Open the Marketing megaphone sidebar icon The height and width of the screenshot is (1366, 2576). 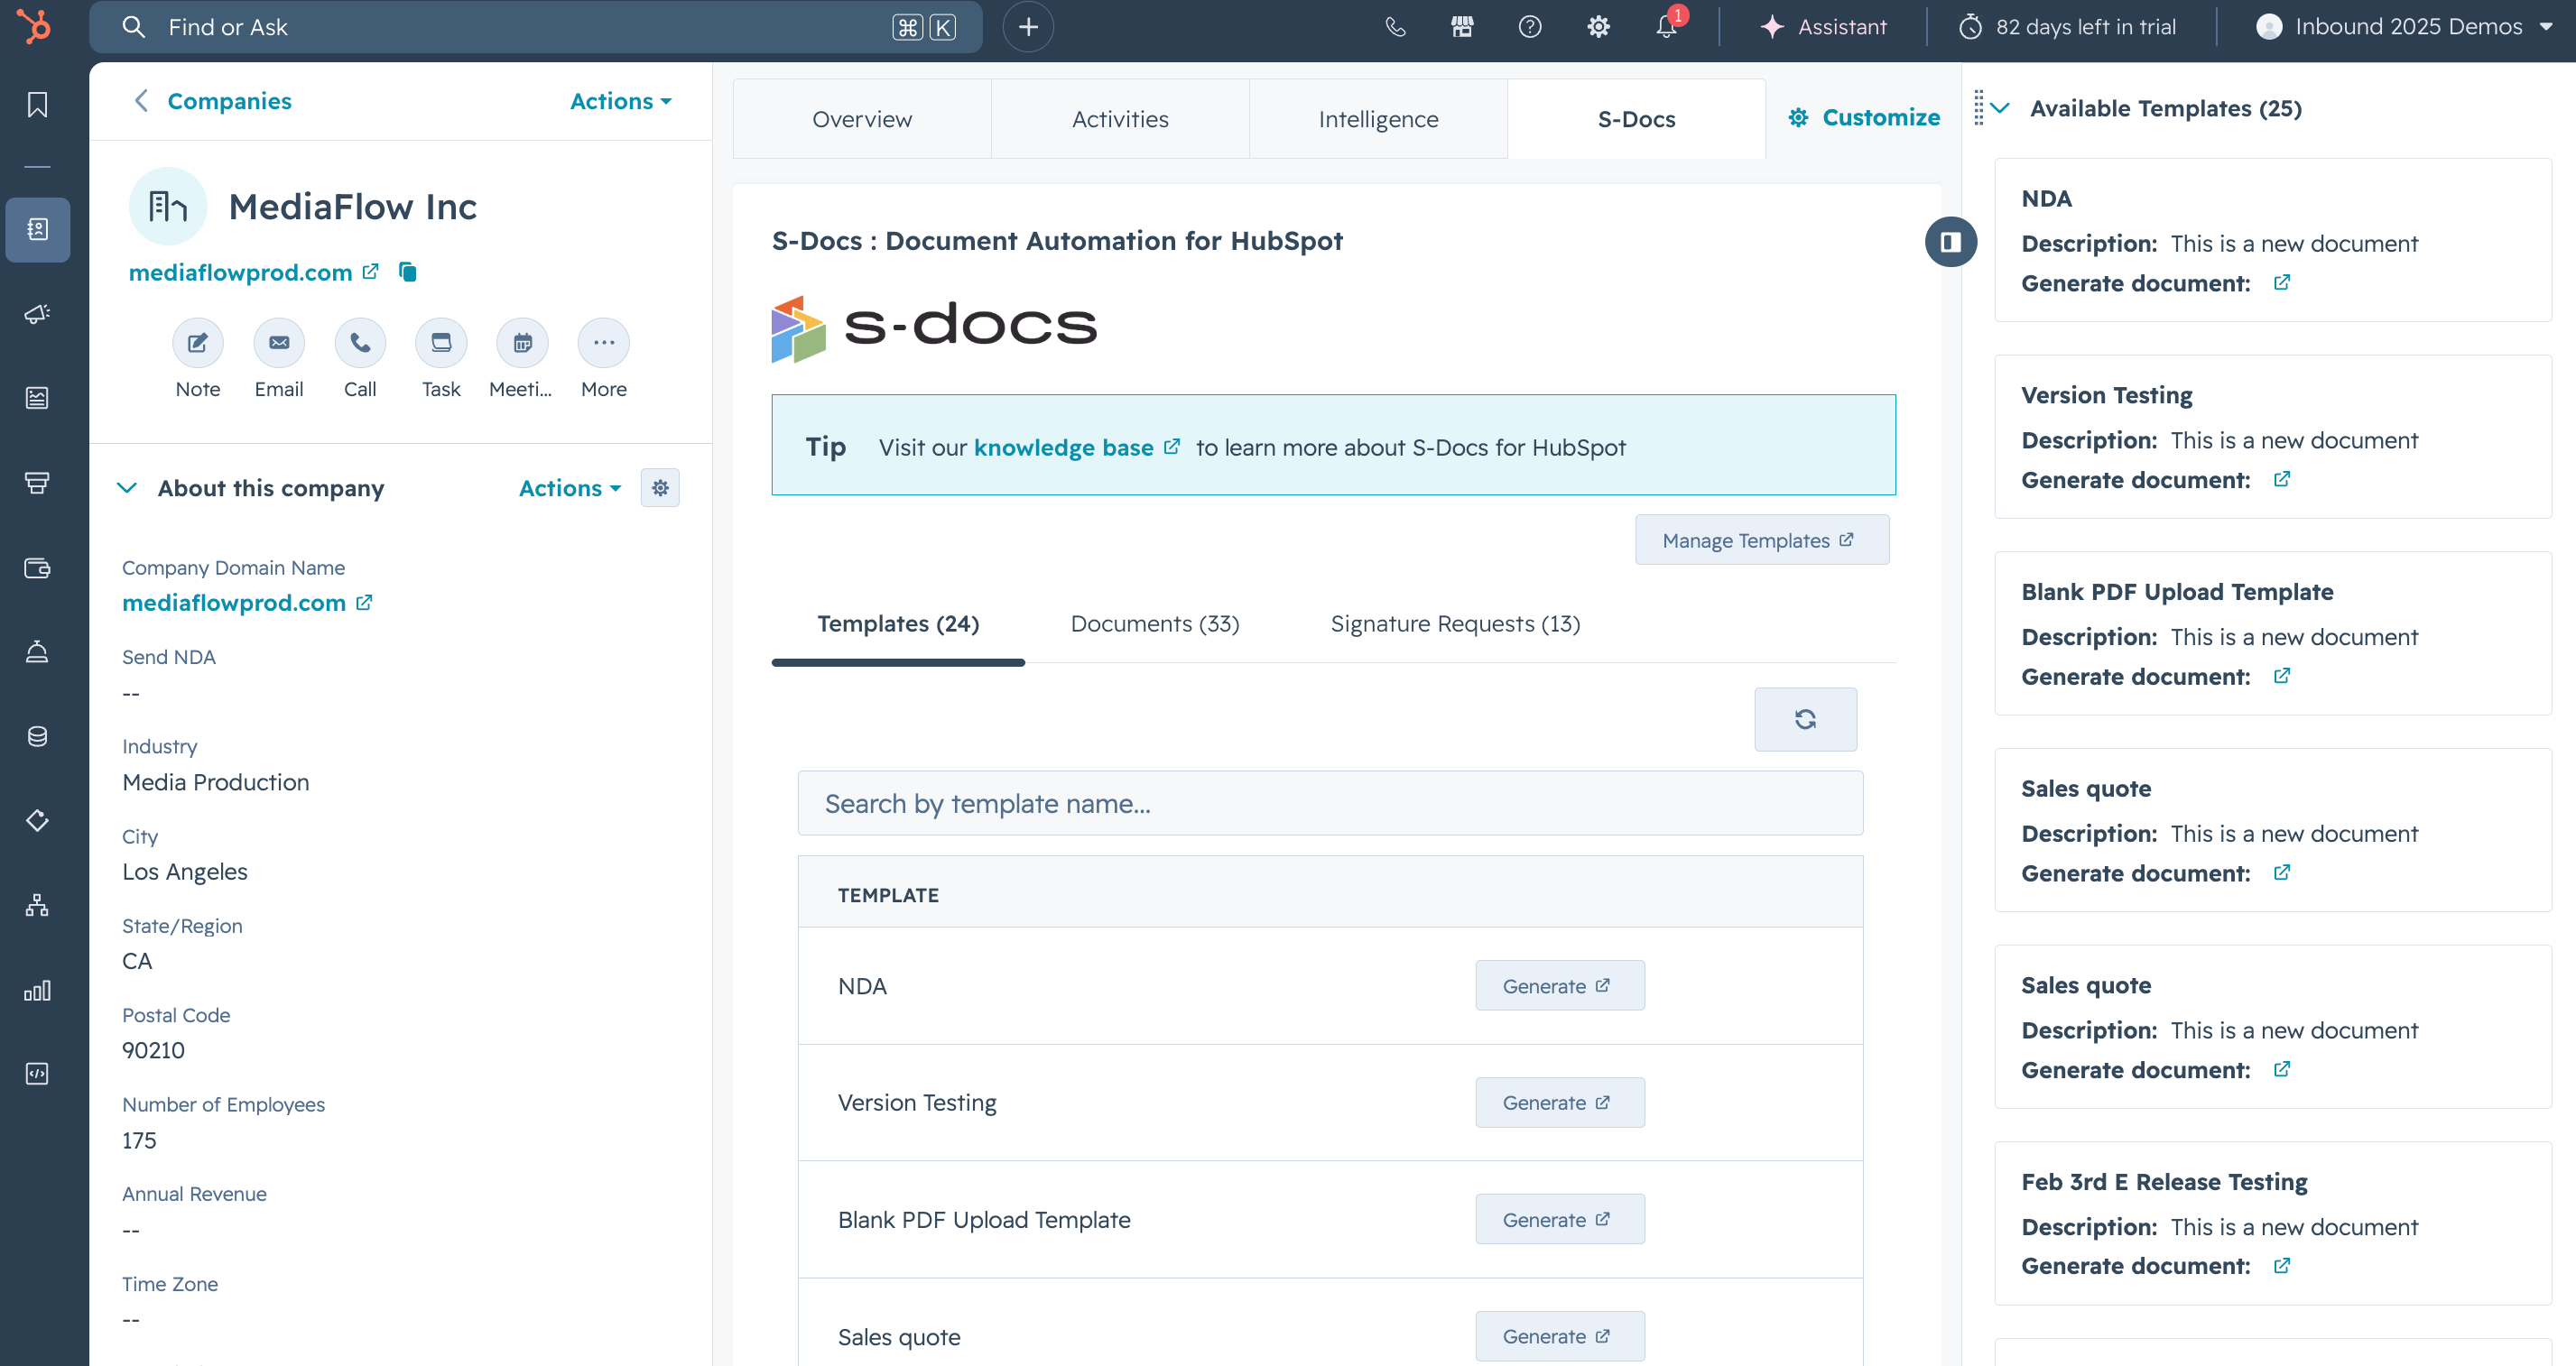pos(37,314)
